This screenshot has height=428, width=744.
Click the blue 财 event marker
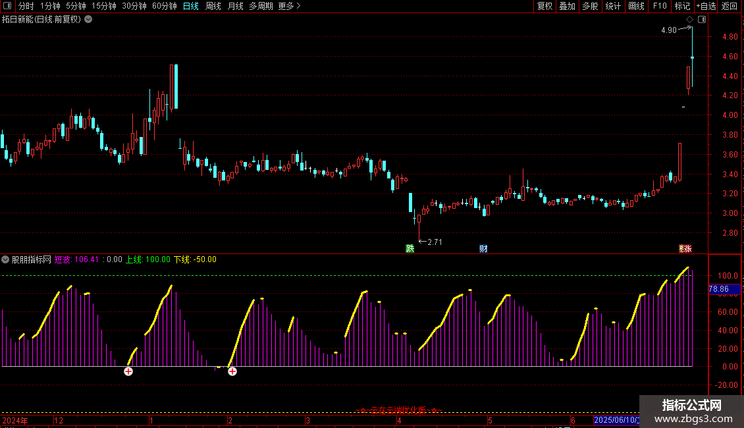click(483, 249)
